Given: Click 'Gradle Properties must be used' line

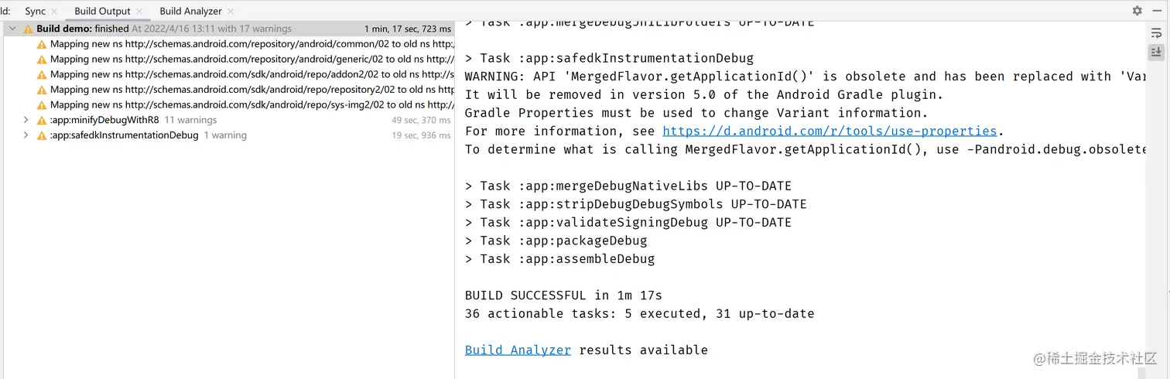Looking at the screenshot, I should (696, 113).
